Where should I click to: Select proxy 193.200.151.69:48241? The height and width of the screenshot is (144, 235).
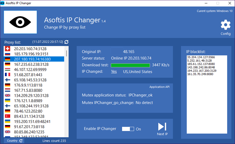34,121
